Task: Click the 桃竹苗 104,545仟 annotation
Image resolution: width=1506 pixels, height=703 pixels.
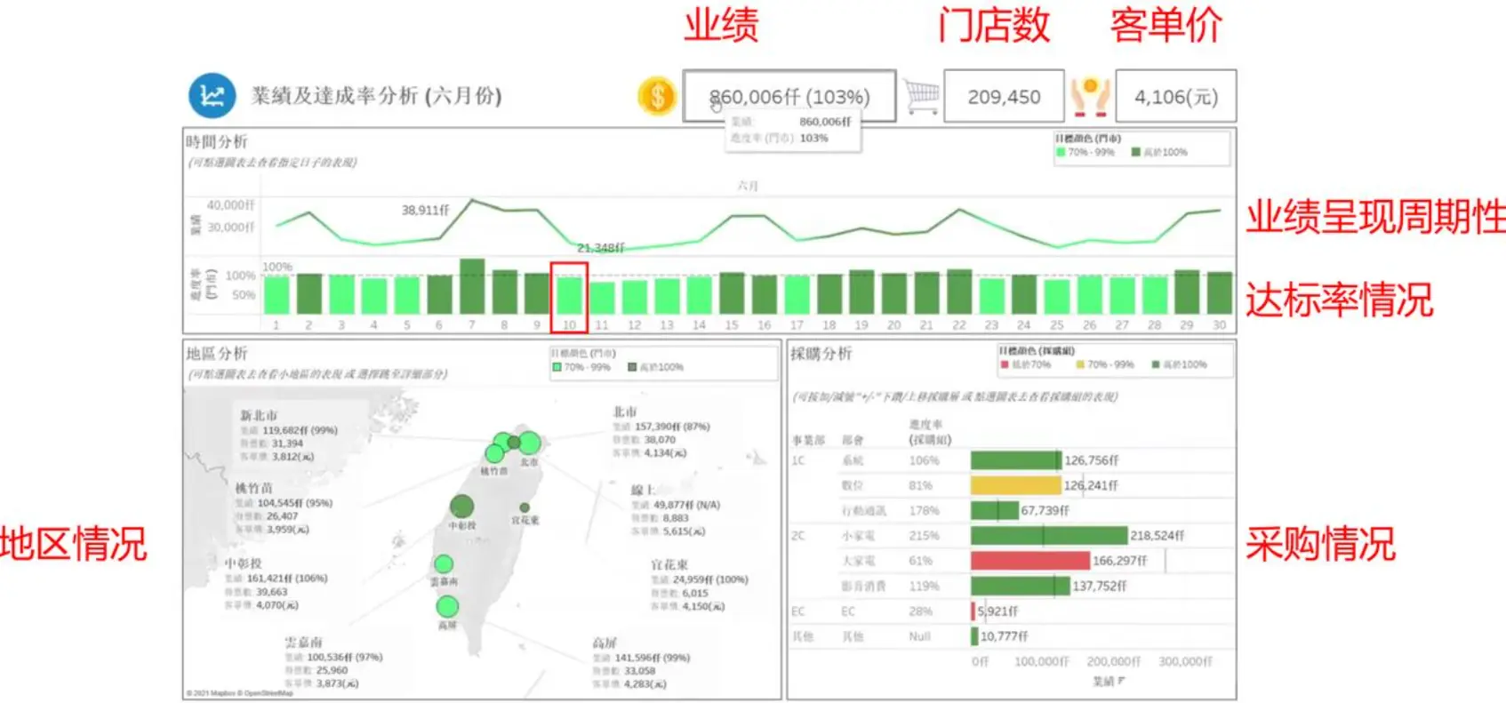Action: click(284, 508)
